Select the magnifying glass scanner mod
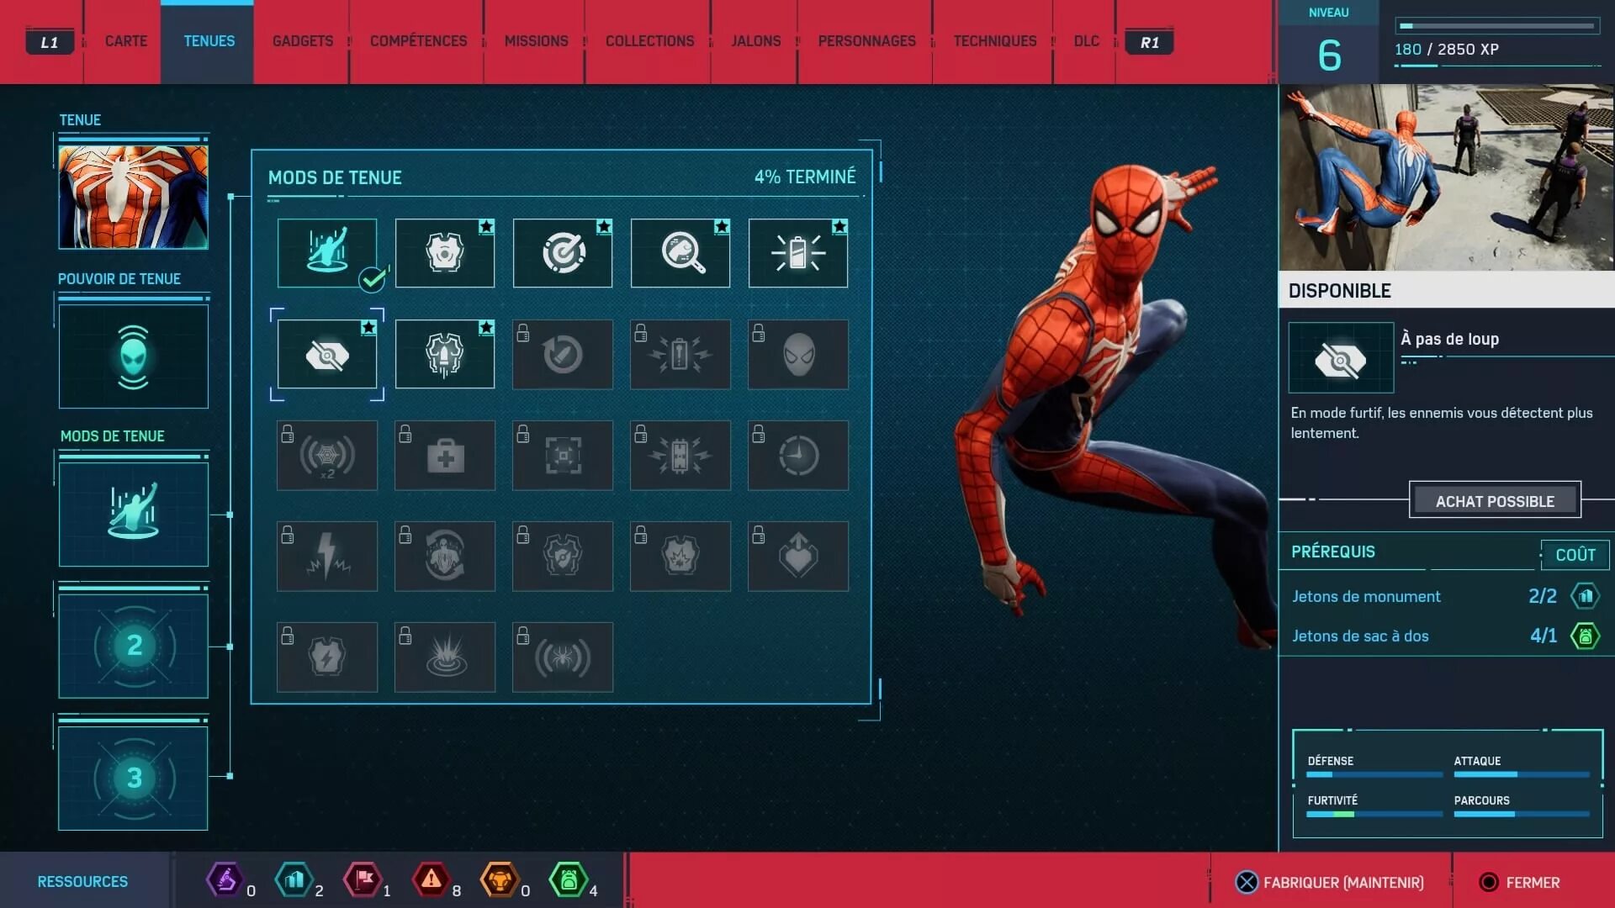This screenshot has height=908, width=1615. tap(680, 253)
